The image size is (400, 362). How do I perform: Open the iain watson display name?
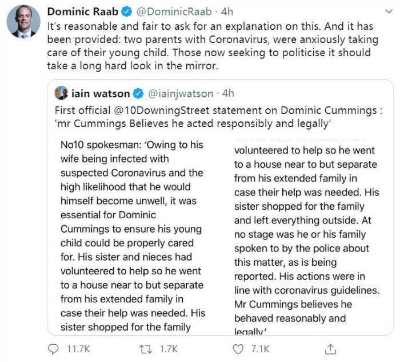coord(101,93)
